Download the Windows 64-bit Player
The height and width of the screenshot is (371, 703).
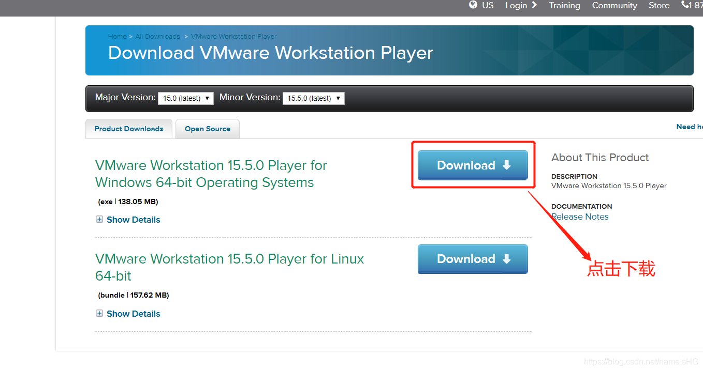pos(473,165)
